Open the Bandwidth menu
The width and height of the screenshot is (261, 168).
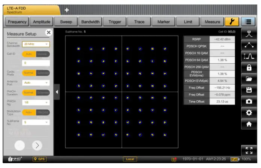pyautogui.click(x=90, y=22)
